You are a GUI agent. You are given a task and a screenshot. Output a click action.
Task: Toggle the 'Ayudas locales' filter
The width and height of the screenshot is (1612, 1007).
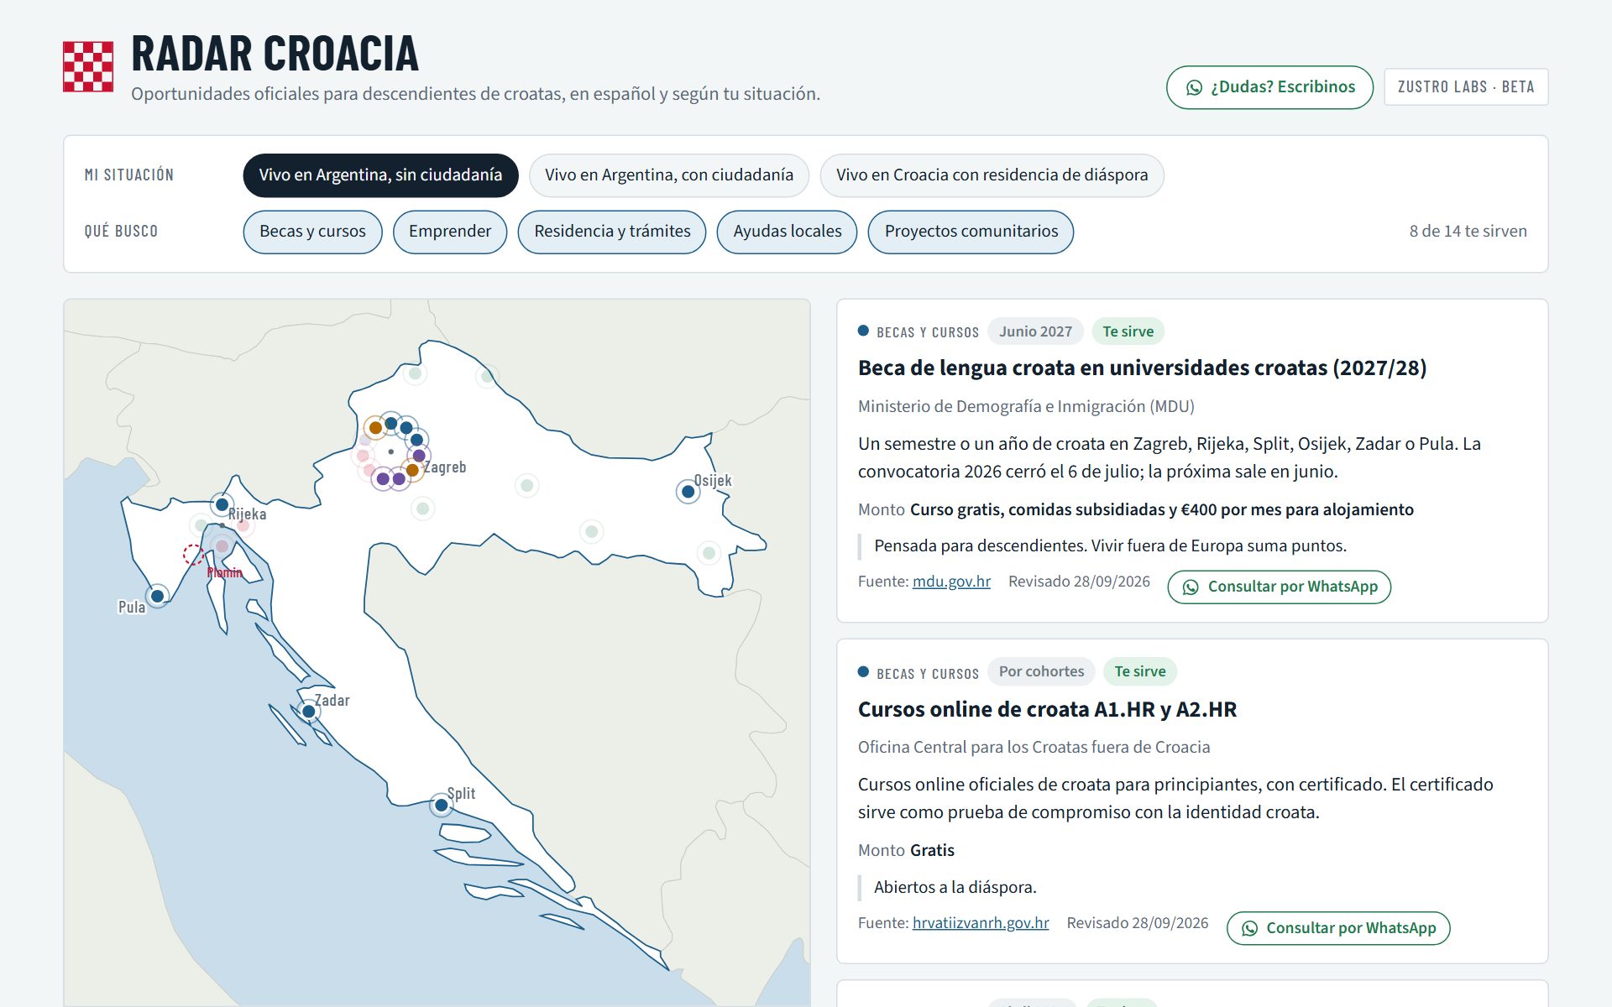(x=787, y=232)
